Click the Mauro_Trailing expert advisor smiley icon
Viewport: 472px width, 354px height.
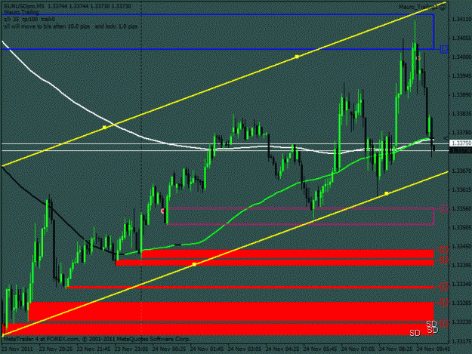coord(443,8)
